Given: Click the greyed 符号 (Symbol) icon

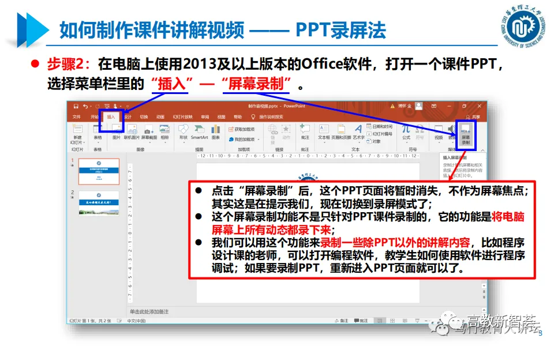Looking at the screenshot, I should pos(420,131).
